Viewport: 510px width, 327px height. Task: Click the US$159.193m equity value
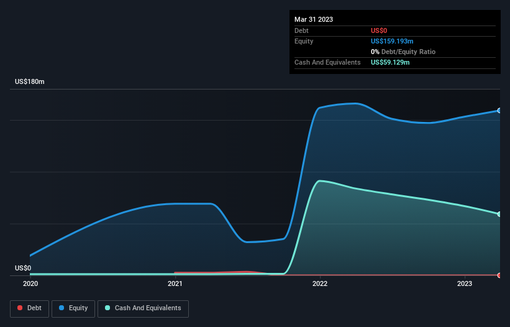[392, 41]
